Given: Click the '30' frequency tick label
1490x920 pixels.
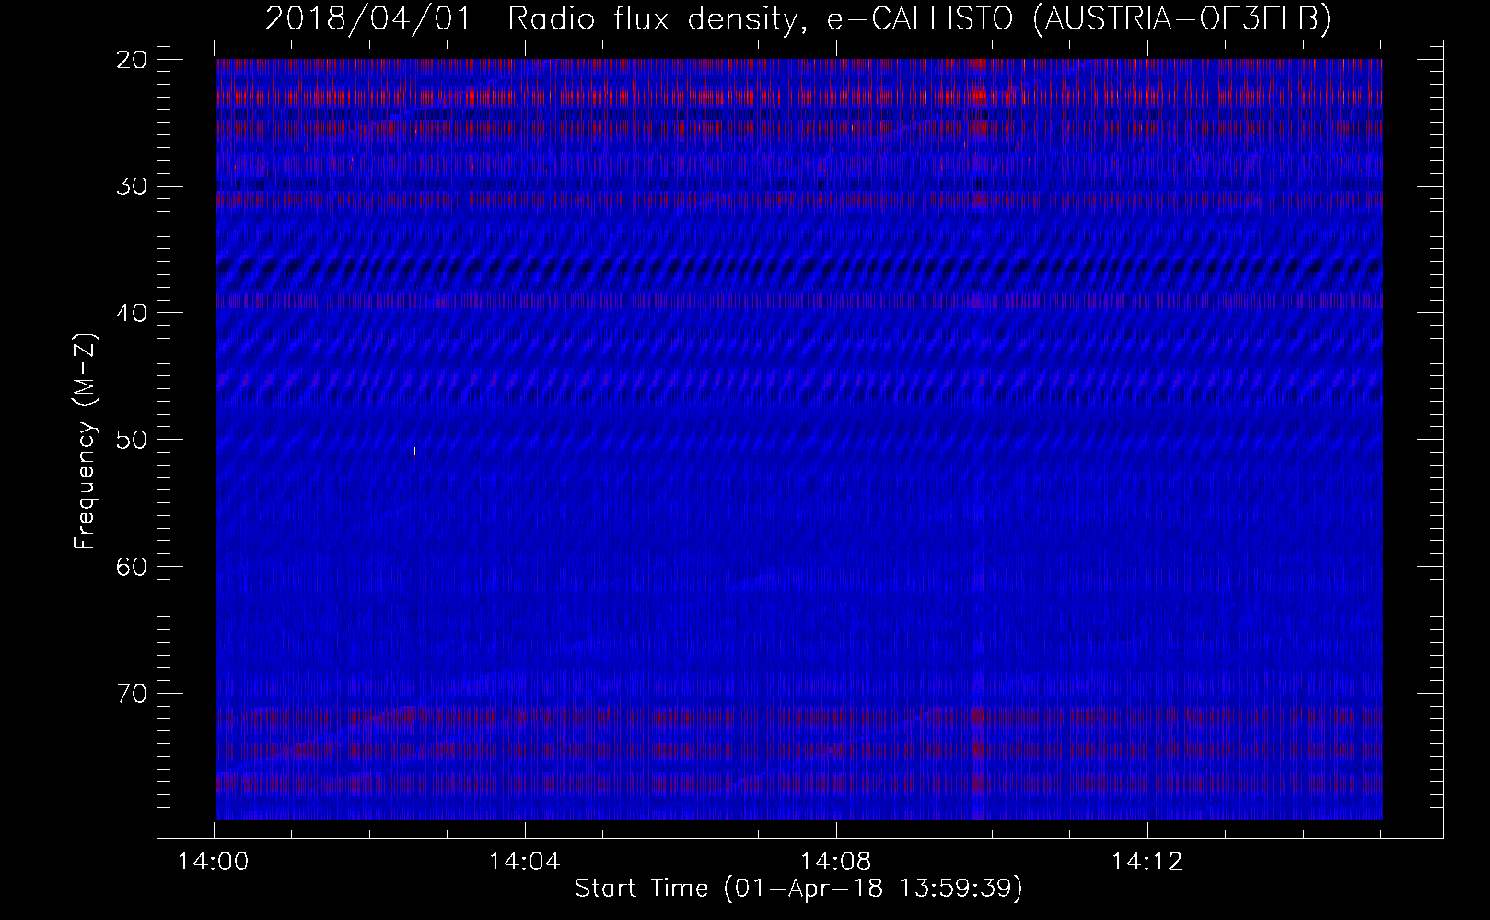Looking at the screenshot, I should pyautogui.click(x=133, y=186).
